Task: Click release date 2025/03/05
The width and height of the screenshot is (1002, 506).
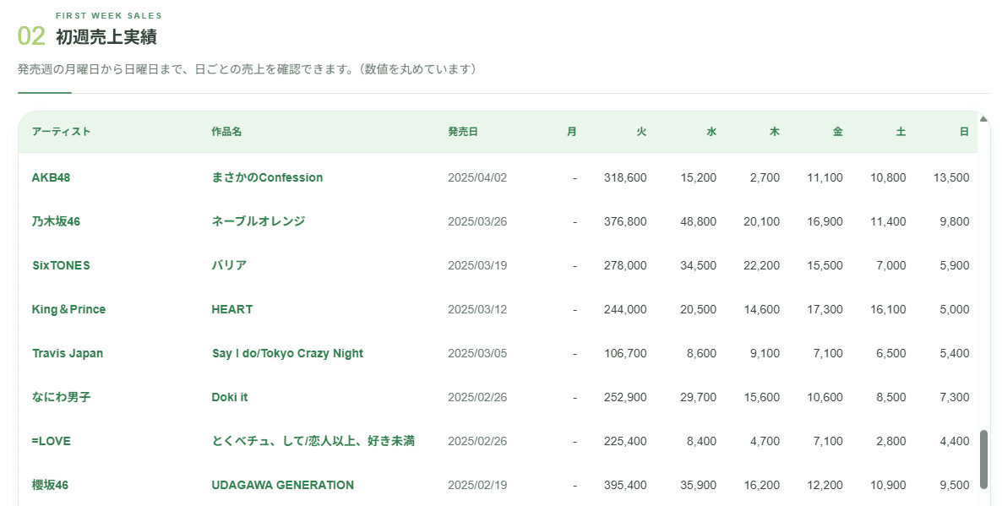Action: pyautogui.click(x=477, y=353)
